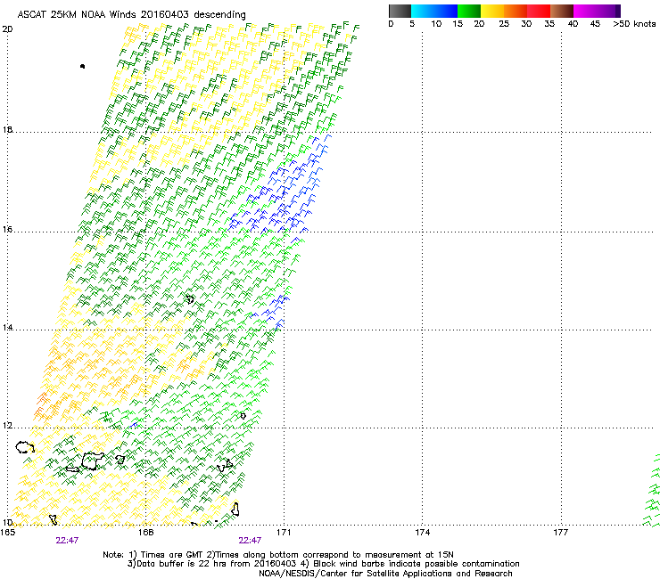Click the brown 35–40 knots color segment
Screen dimensions: 660x579
(x=562, y=11)
